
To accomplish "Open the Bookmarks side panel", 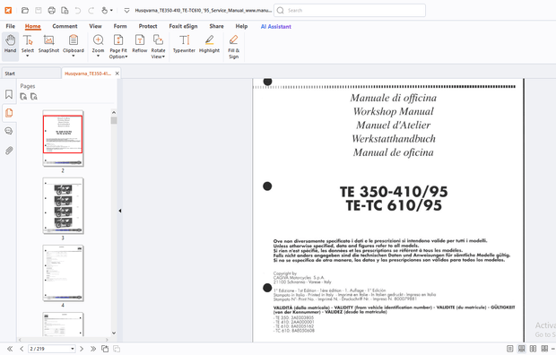I will tap(9, 94).
